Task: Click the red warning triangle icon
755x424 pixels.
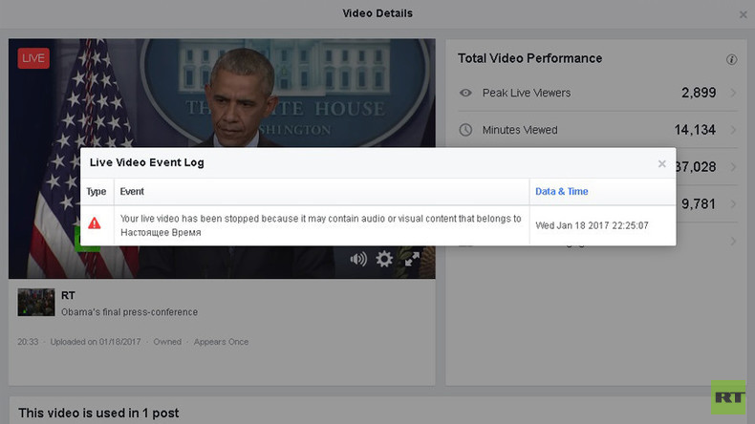Action: (95, 223)
